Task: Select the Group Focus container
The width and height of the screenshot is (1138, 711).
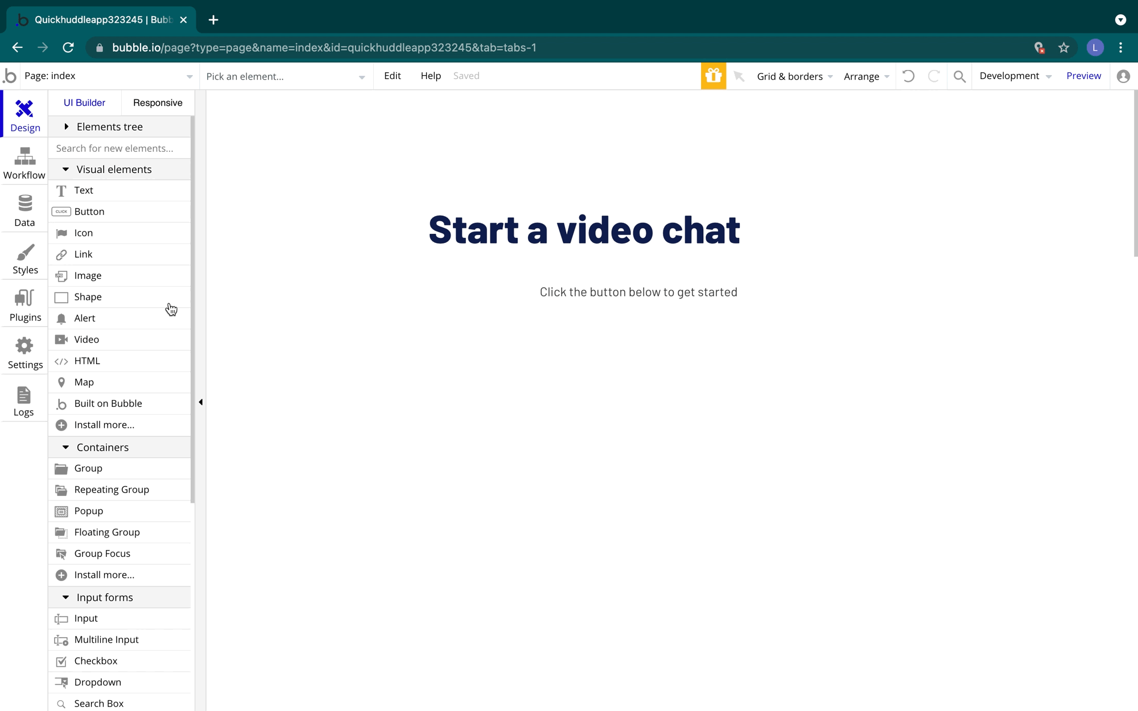Action: coord(119,554)
